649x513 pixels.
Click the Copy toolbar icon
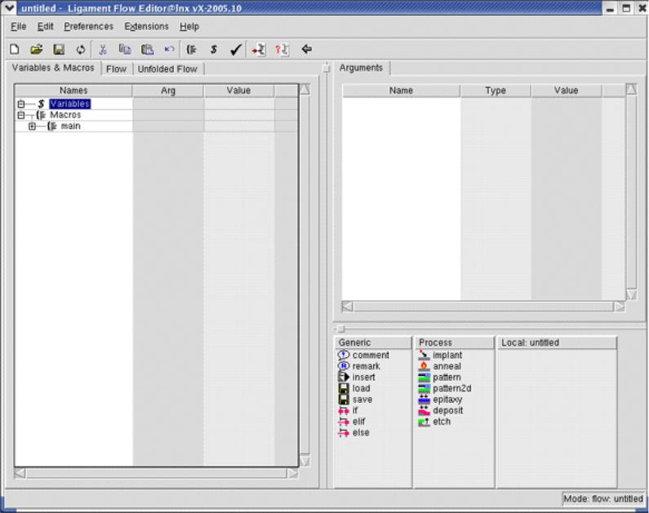(125, 50)
